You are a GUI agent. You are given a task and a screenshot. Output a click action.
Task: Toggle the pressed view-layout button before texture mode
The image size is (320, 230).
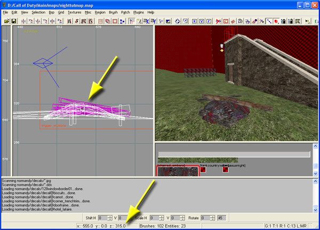pos(132,21)
